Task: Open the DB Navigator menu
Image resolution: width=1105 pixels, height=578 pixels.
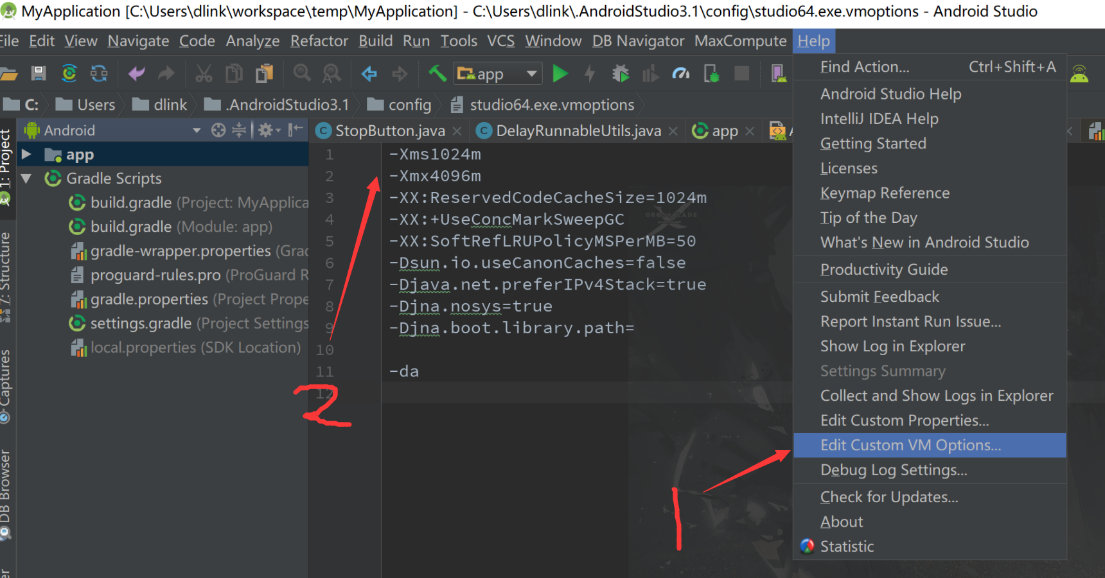Action: (x=638, y=41)
